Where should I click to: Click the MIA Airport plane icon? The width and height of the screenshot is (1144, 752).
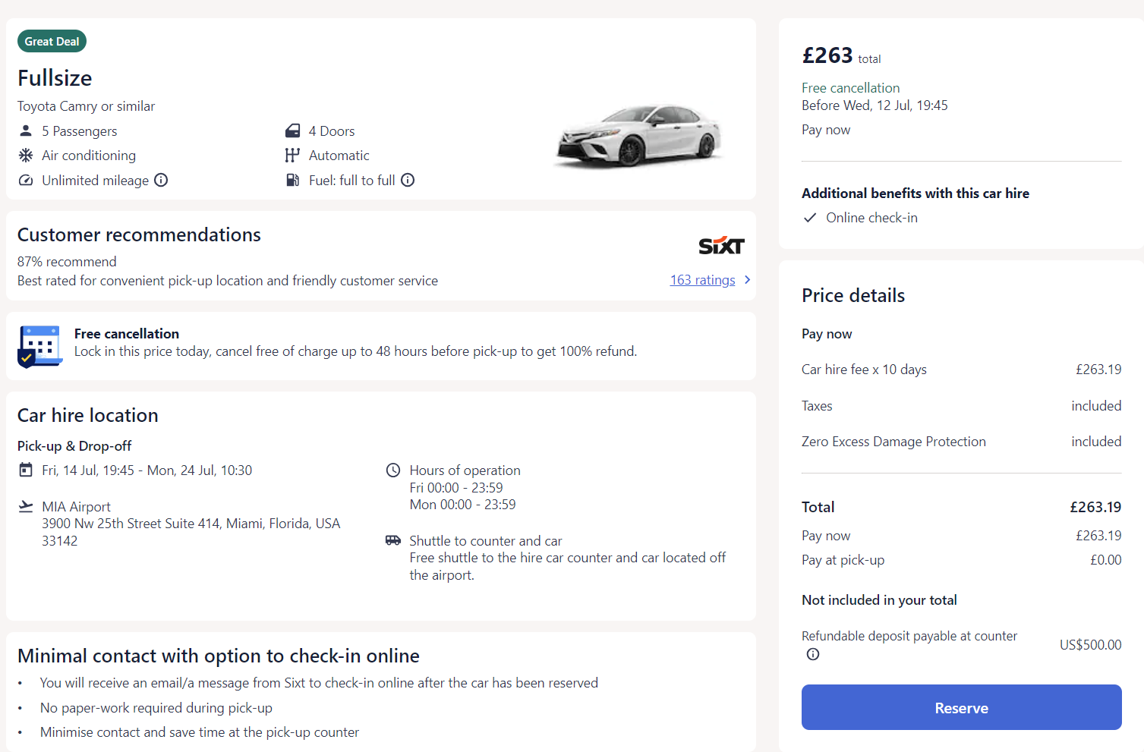[x=26, y=506]
